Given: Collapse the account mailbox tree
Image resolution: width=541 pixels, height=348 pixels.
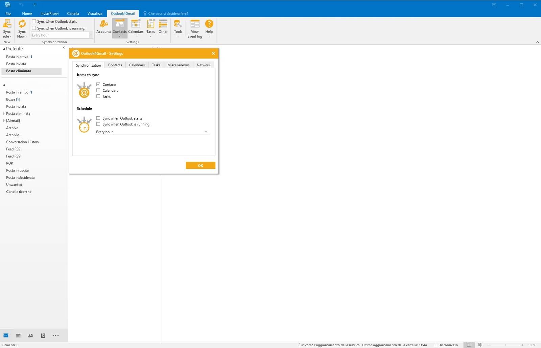Looking at the screenshot, I should (x=4, y=85).
